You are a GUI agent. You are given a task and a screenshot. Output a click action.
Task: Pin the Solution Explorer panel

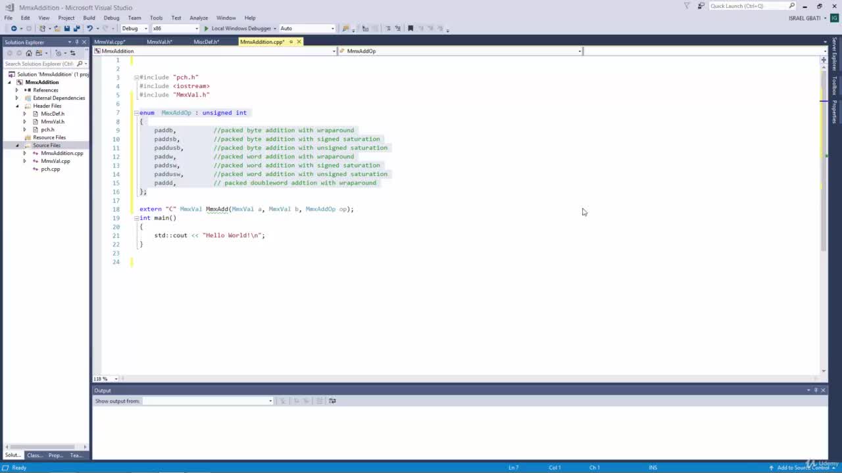coord(77,42)
